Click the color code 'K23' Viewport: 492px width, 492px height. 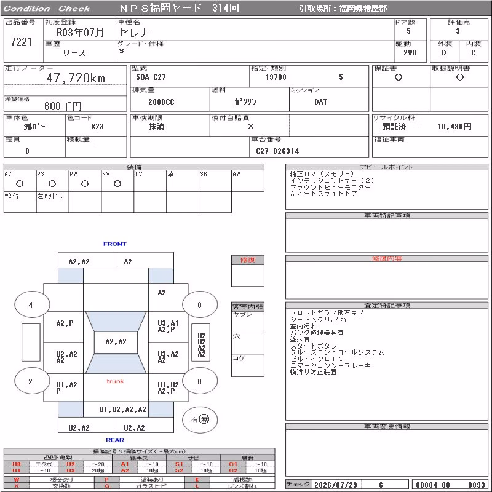point(98,127)
